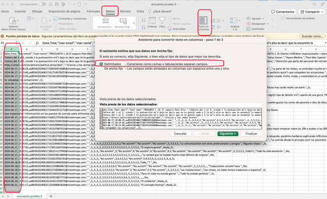327x199 pixels.
Task: Click the Data validation icon
Action: 219,20
